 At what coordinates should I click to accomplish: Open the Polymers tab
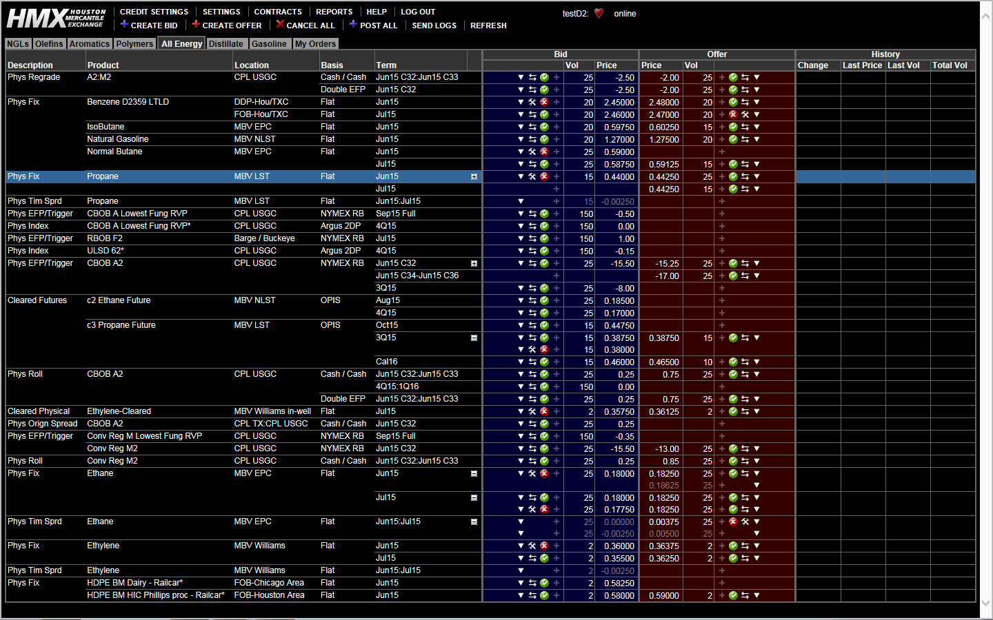pos(134,43)
